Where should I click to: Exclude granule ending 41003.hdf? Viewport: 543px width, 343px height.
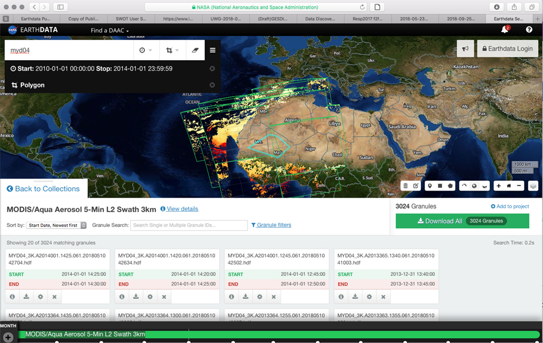(383, 297)
